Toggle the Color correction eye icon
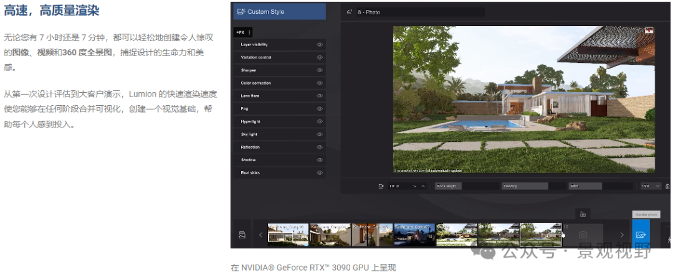This screenshot has height=277, width=673. [319, 83]
